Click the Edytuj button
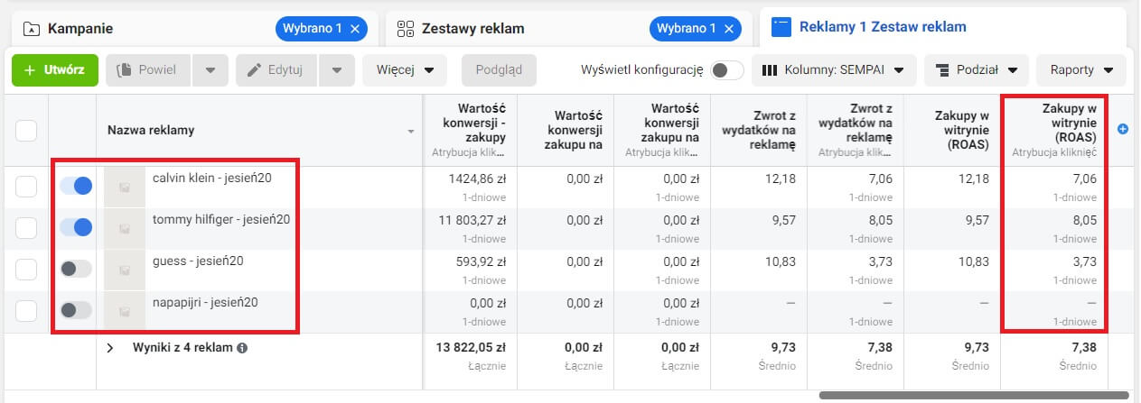1141x403 pixels. (x=278, y=69)
